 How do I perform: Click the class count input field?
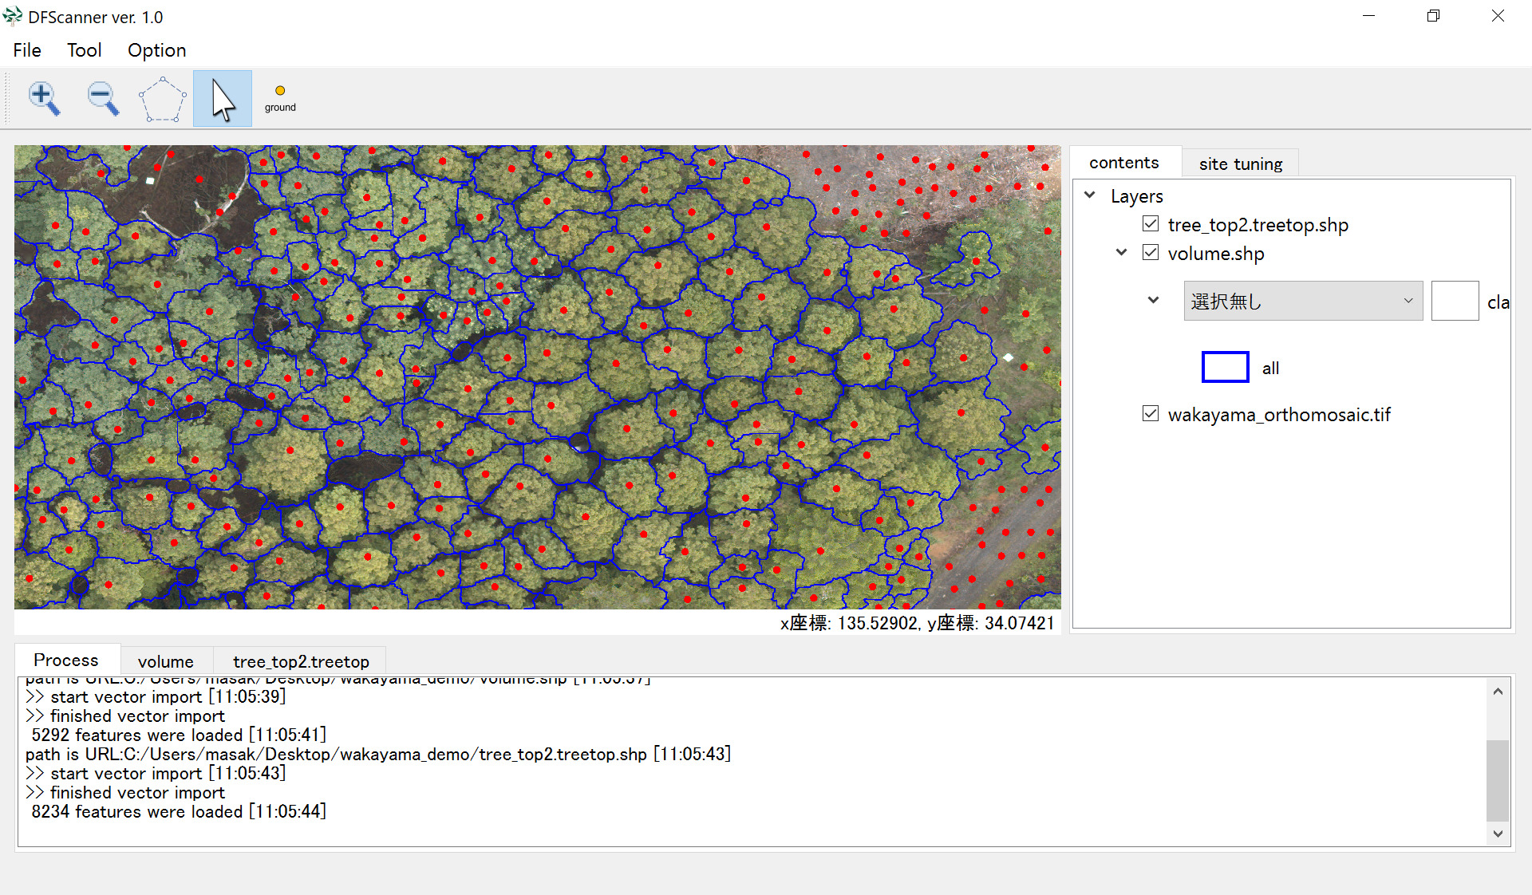1455,302
